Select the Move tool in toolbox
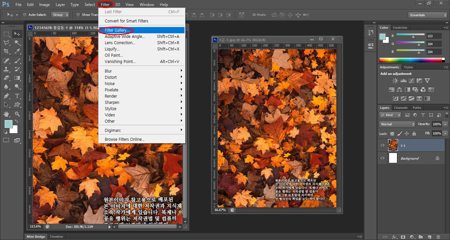 point(17,34)
